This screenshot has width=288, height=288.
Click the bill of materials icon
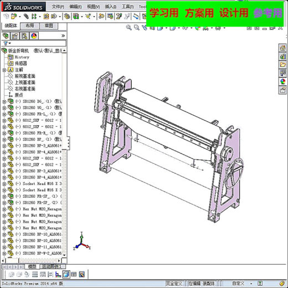(x=110, y=16)
